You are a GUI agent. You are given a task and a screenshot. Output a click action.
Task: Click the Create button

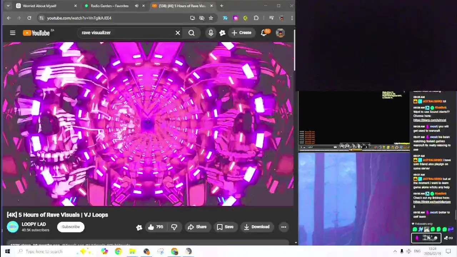(241, 33)
